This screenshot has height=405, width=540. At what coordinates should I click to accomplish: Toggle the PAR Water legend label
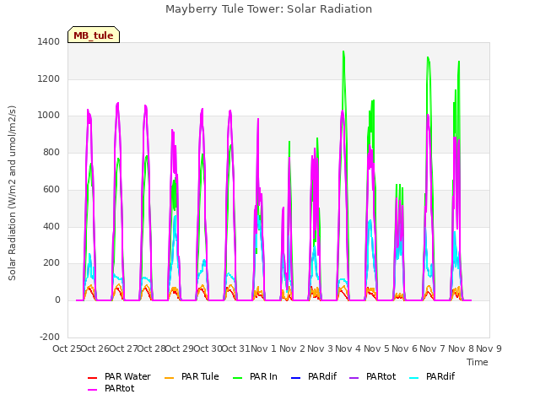click(127, 377)
